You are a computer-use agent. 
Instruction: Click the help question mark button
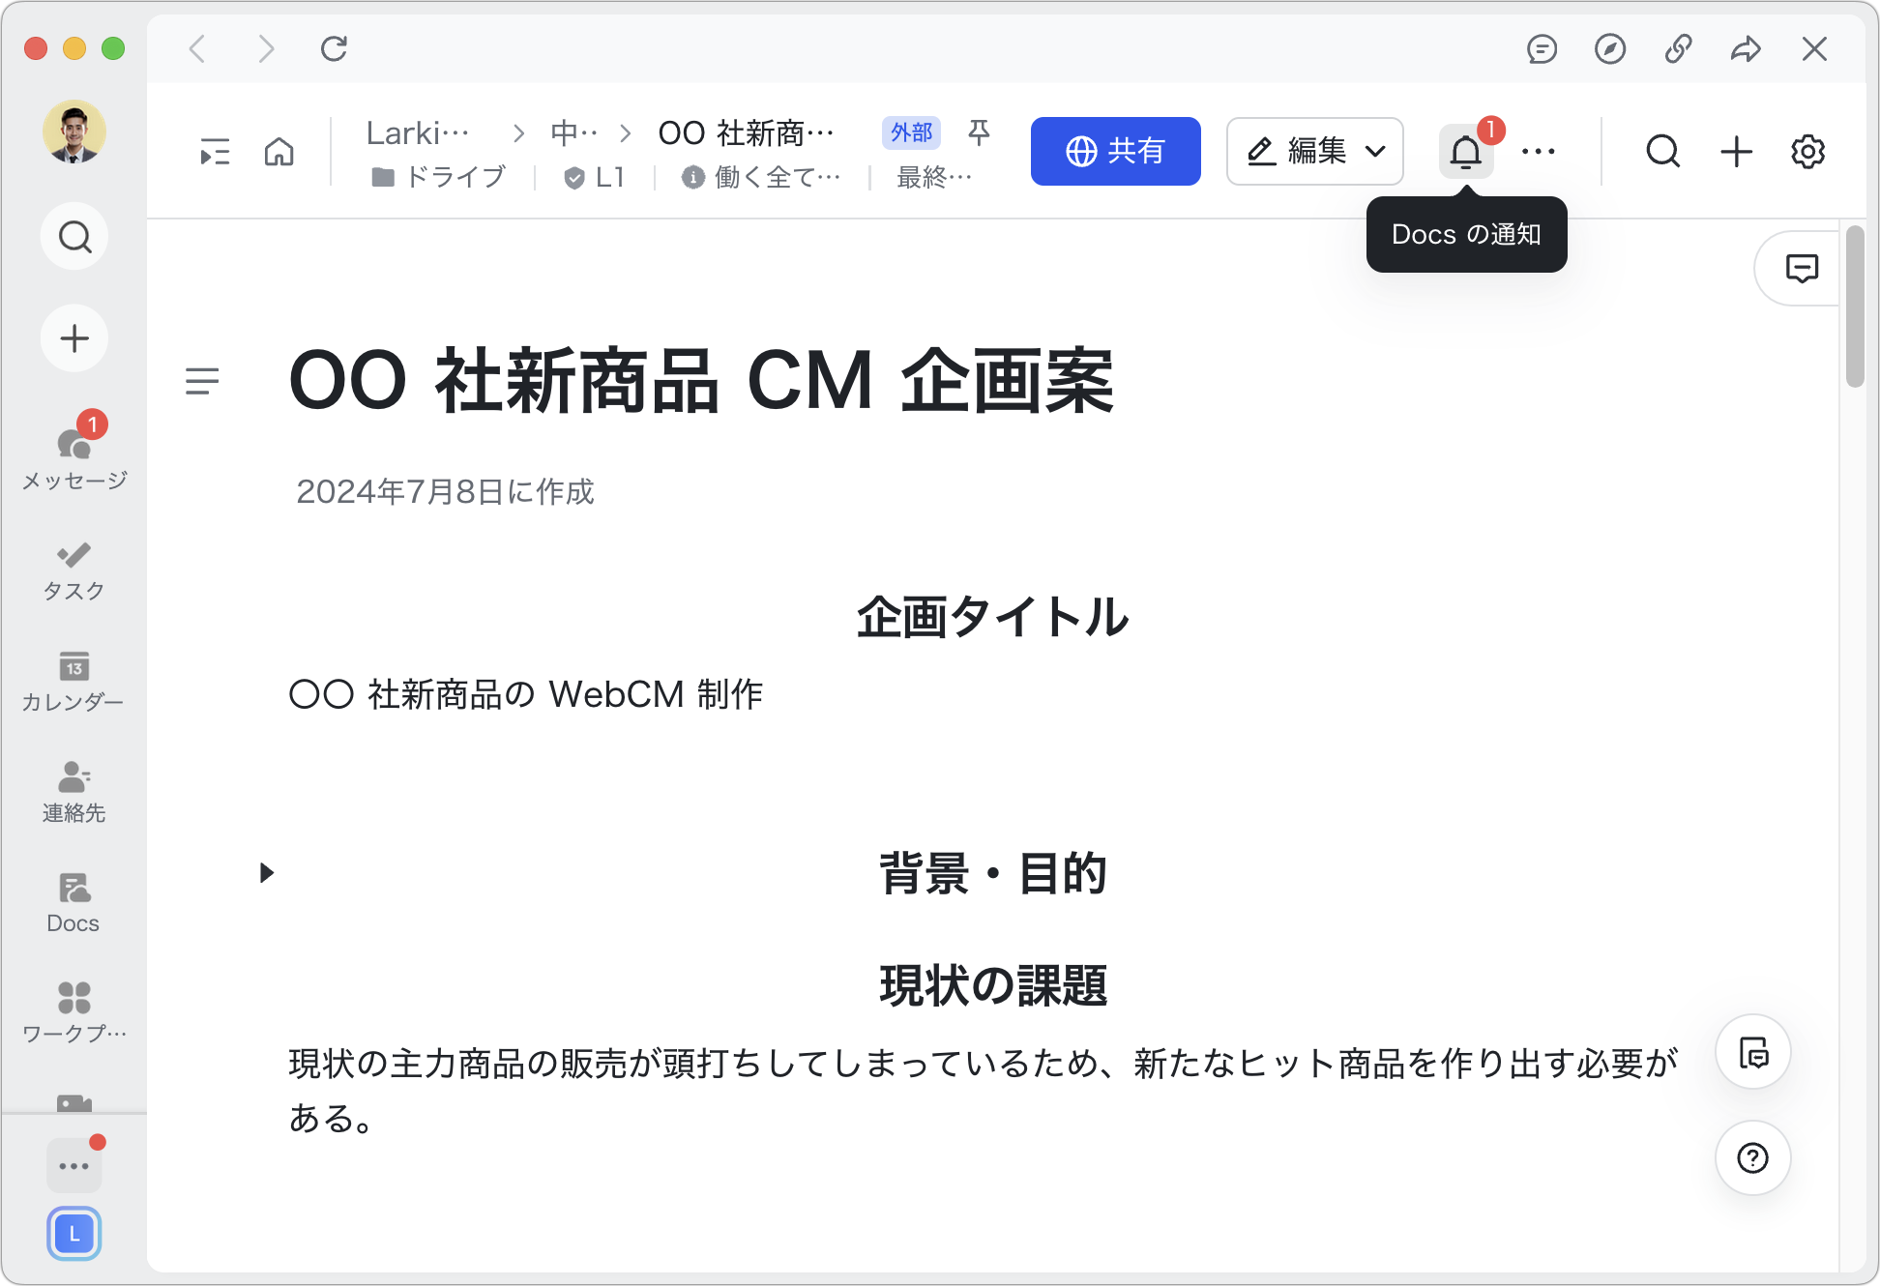click(1752, 1157)
